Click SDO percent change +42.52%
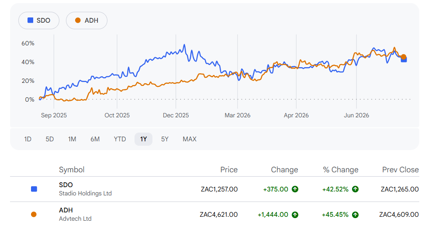This screenshot has height=229, width=442. pos(335,189)
